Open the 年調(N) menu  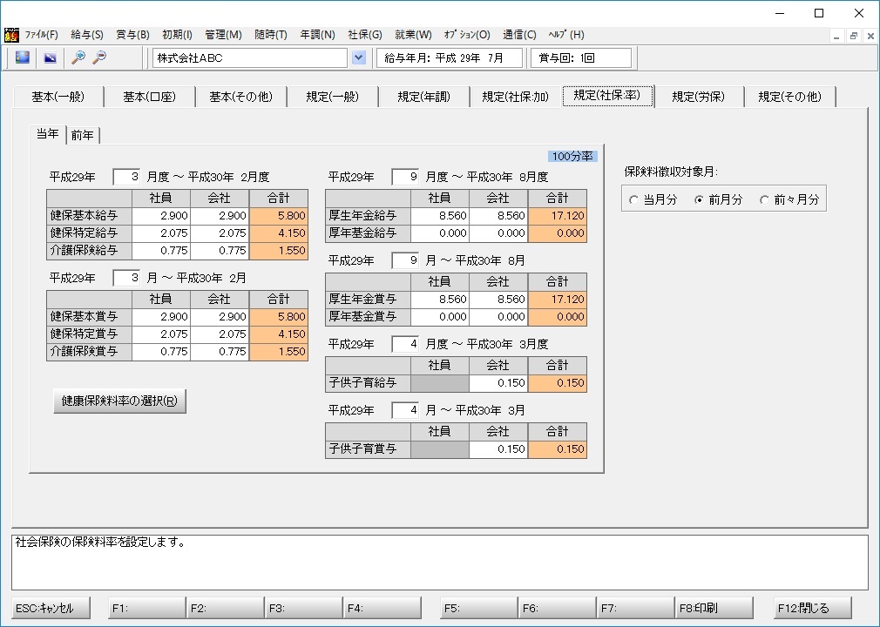pos(318,35)
